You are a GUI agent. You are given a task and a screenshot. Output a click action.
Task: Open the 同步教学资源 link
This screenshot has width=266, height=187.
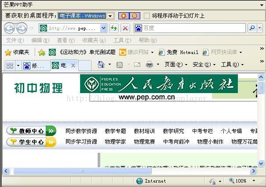81,131
